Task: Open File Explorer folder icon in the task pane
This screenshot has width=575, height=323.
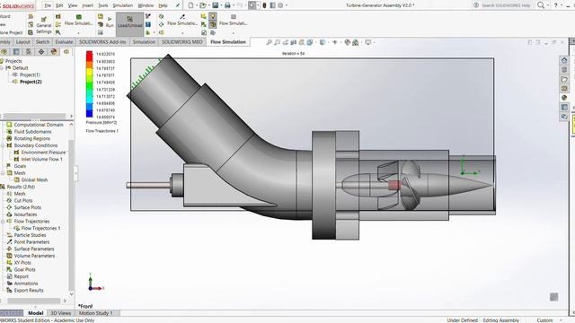Action: [x=564, y=79]
